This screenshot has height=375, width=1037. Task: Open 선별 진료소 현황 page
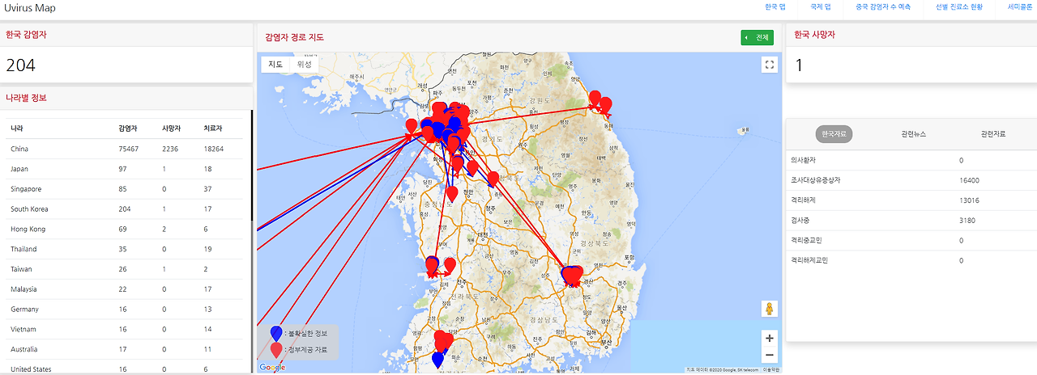click(x=959, y=6)
